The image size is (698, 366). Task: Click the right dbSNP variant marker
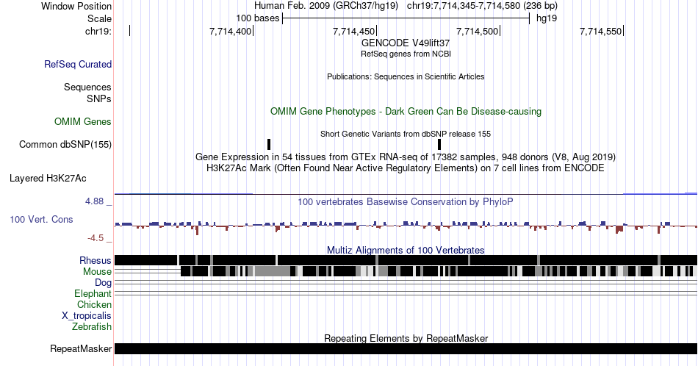pyautogui.click(x=439, y=144)
